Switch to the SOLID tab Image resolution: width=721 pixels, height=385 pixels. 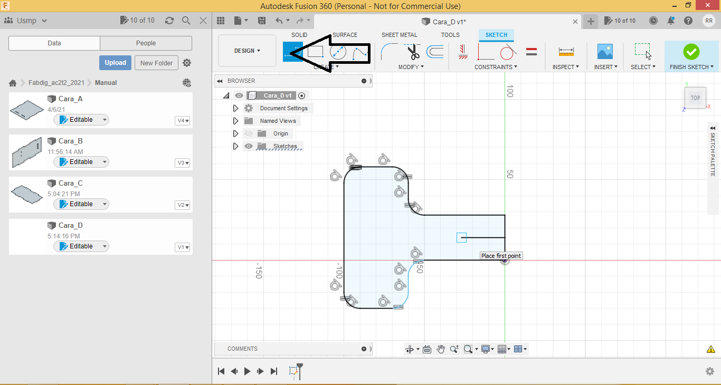point(299,35)
